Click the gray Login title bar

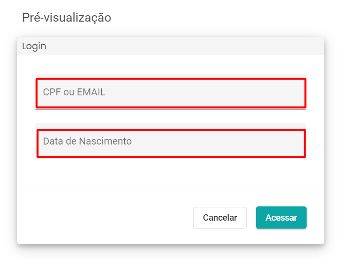click(171, 46)
